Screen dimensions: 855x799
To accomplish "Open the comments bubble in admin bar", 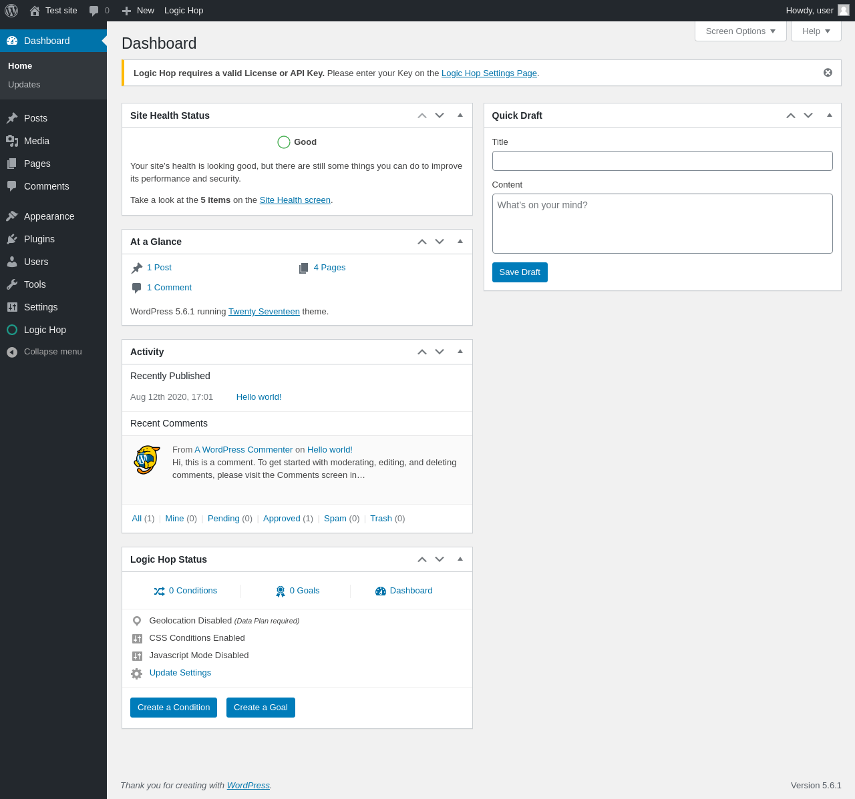I will pyautogui.click(x=94, y=11).
